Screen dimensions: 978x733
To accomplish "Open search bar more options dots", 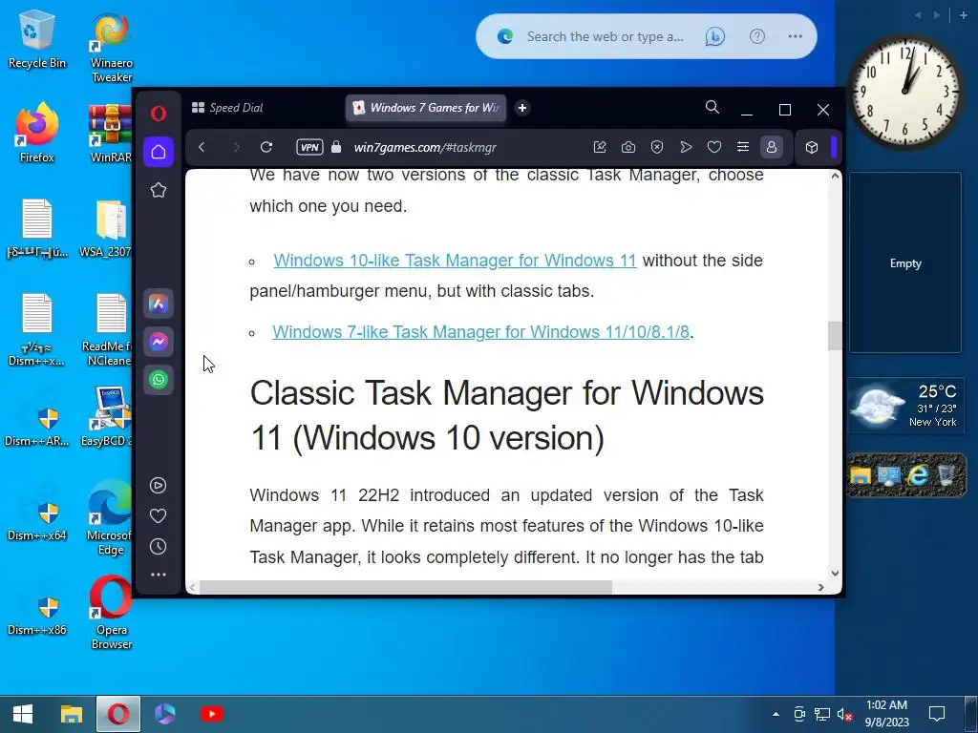I will pos(796,36).
